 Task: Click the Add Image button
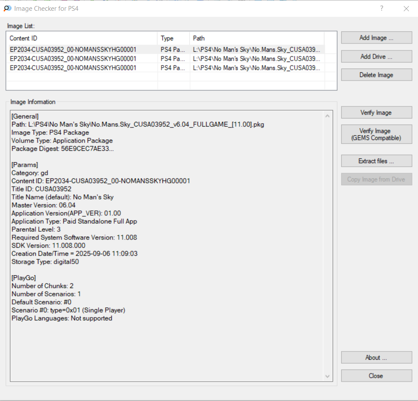[x=376, y=38]
